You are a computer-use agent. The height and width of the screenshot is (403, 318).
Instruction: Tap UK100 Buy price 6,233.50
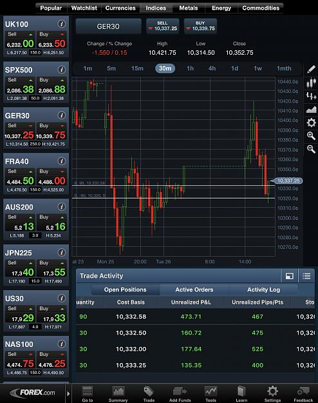point(52,41)
